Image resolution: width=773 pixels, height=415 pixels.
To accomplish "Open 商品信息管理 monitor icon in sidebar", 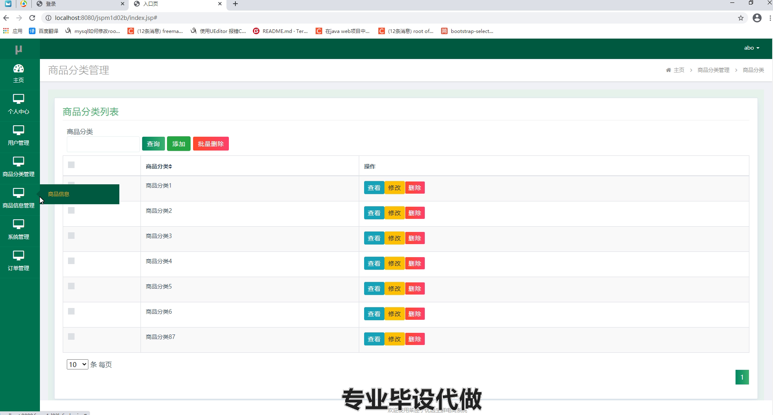I will [18, 193].
